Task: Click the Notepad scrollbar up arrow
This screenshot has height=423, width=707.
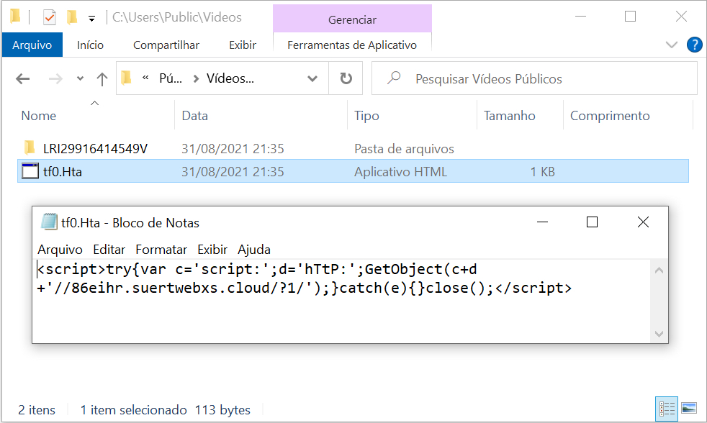Action: click(659, 270)
